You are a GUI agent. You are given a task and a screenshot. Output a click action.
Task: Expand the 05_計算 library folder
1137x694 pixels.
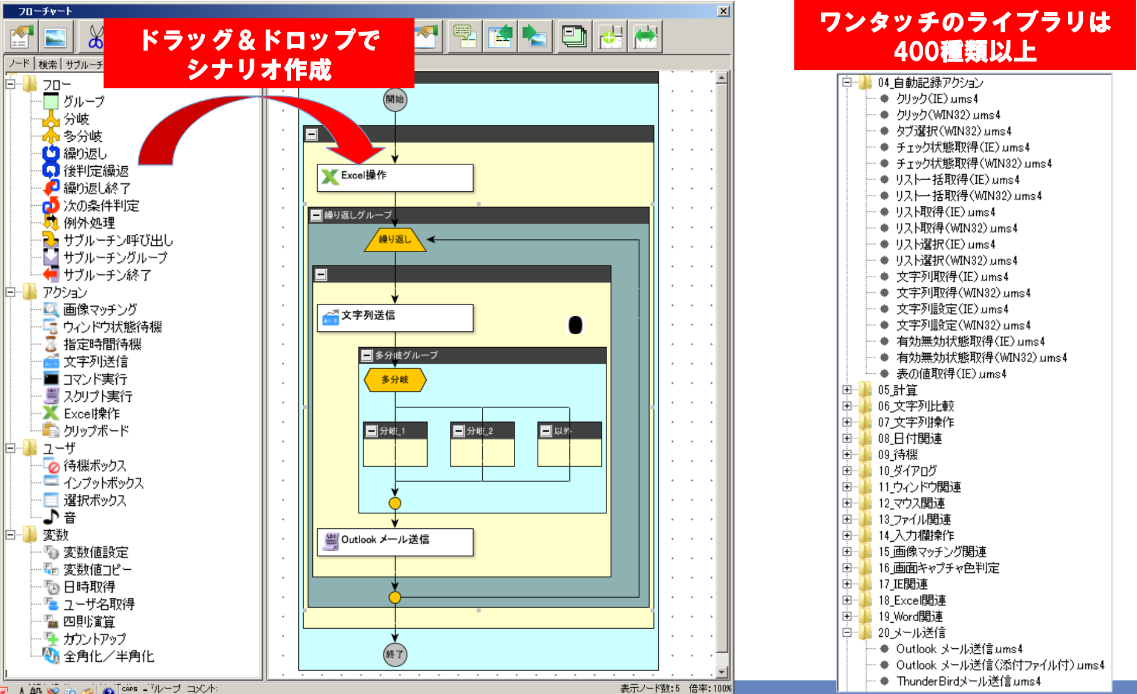[847, 390]
